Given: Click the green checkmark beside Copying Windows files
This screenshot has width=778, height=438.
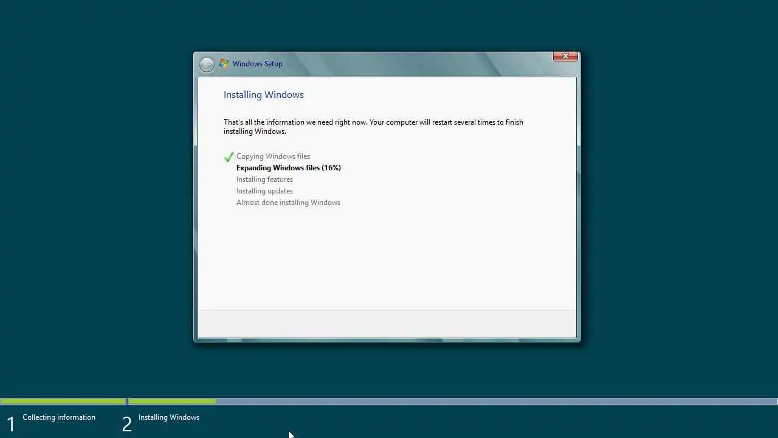Looking at the screenshot, I should 229,156.
